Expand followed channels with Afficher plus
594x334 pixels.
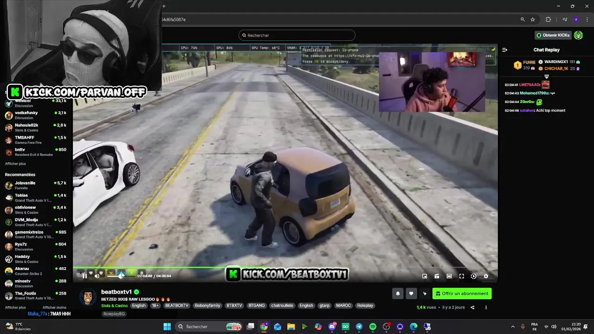15,164
